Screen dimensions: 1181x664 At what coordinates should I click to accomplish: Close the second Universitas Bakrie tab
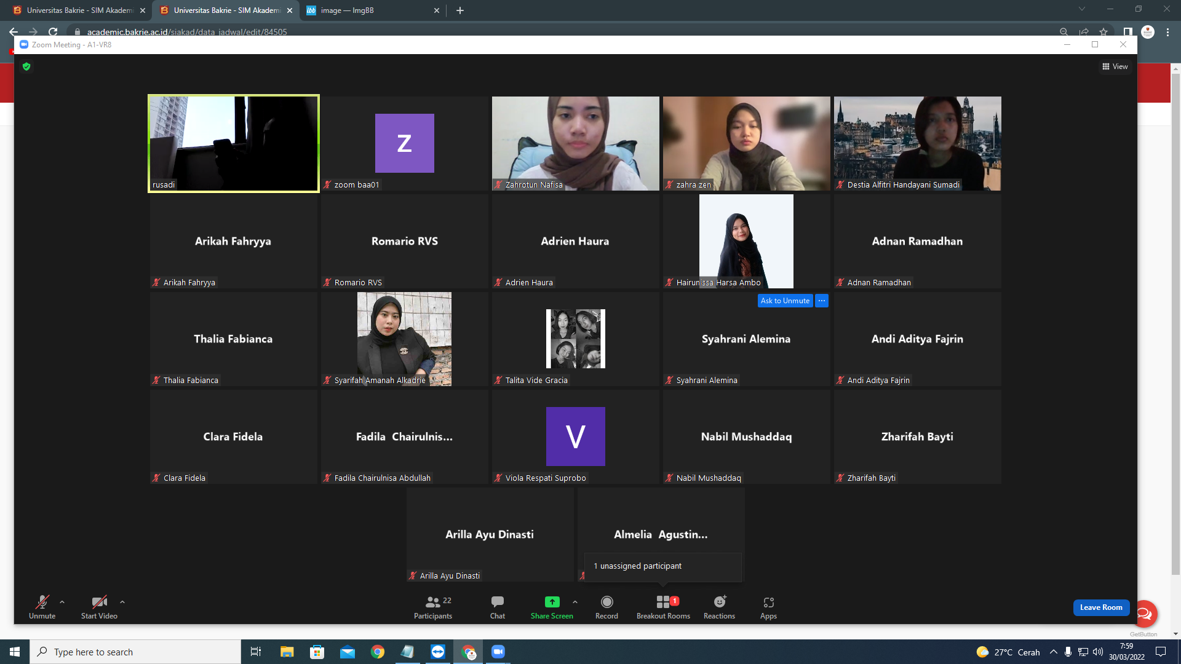tap(290, 10)
